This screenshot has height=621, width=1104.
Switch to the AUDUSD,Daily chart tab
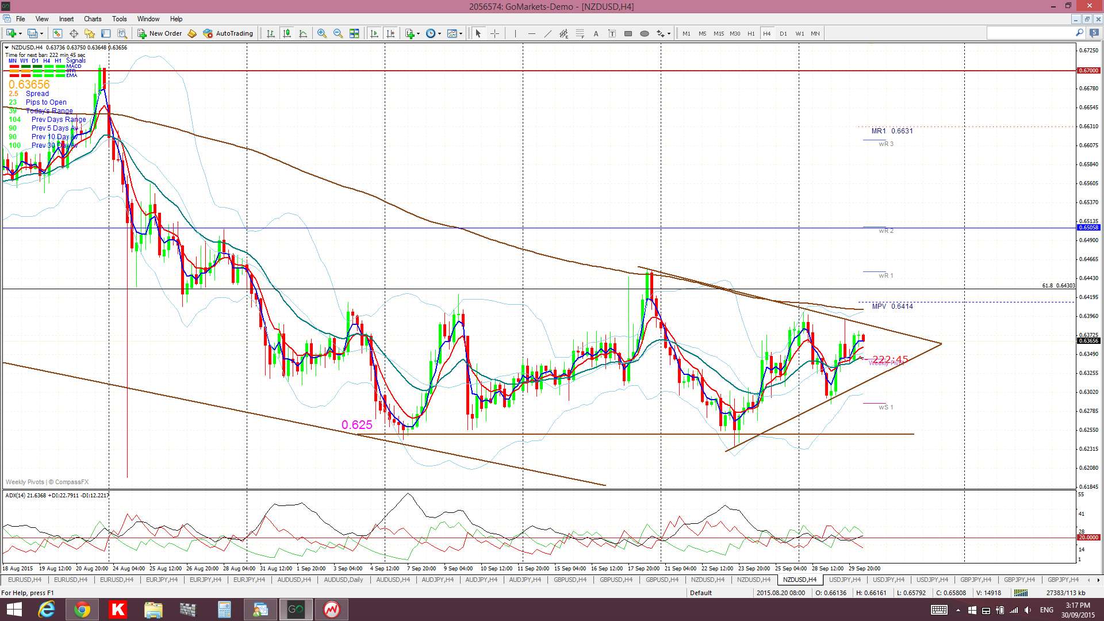coord(343,580)
